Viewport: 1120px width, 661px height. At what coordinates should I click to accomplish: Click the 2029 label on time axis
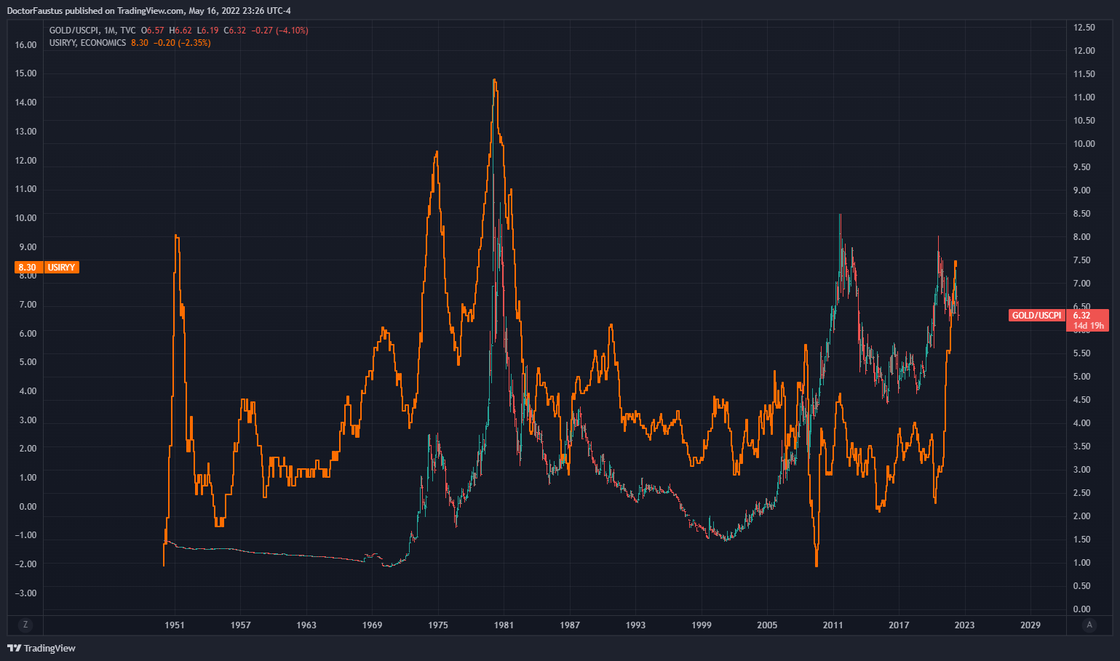click(1030, 625)
